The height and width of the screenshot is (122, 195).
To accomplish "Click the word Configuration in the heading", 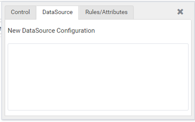I will [x=76, y=31].
